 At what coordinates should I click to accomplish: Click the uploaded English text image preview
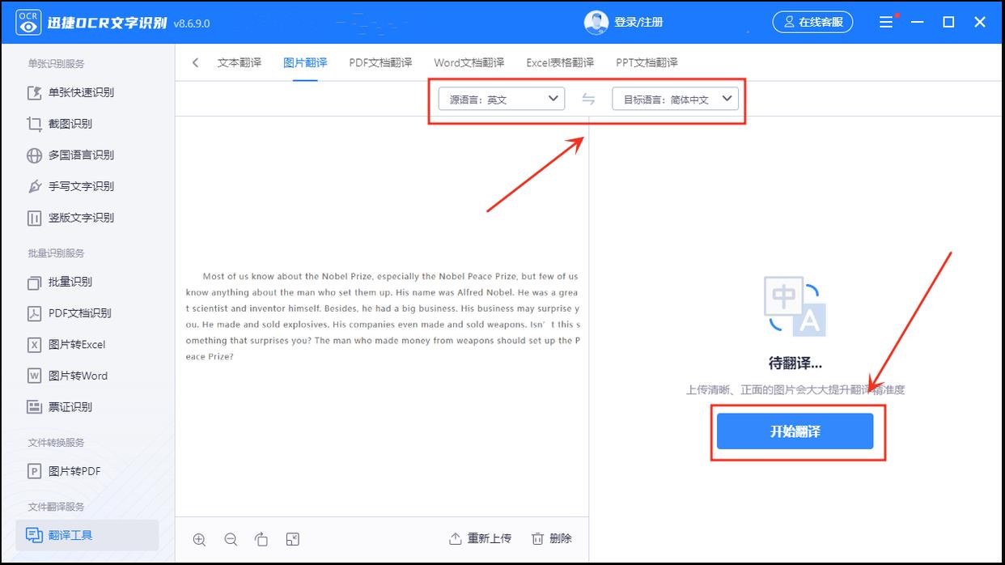coord(382,316)
